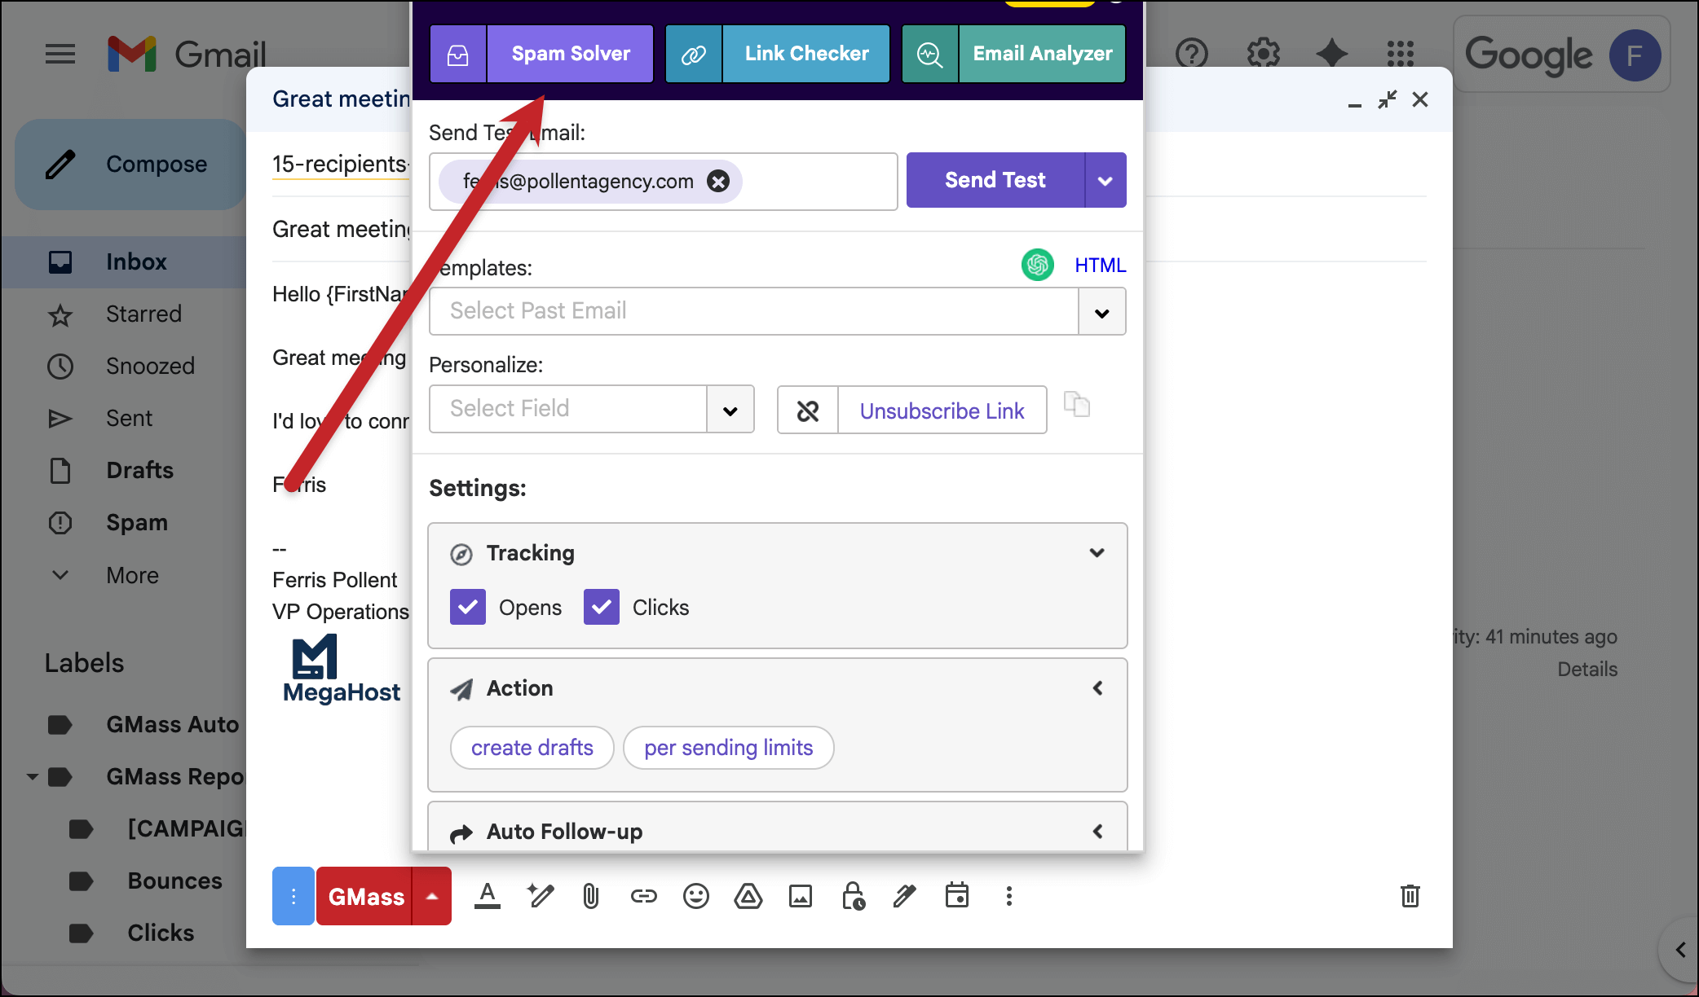
Task: Click the Send Test email input field
Action: tap(815, 181)
